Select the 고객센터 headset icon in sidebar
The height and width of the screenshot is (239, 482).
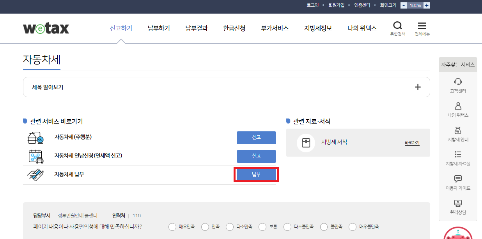pos(458,82)
